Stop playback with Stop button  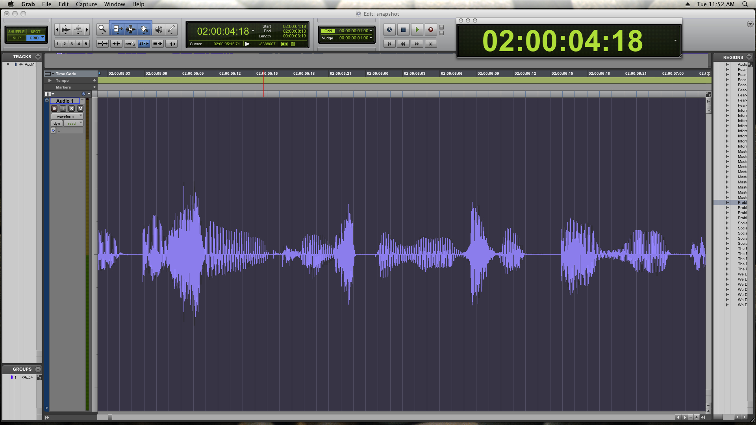point(403,30)
